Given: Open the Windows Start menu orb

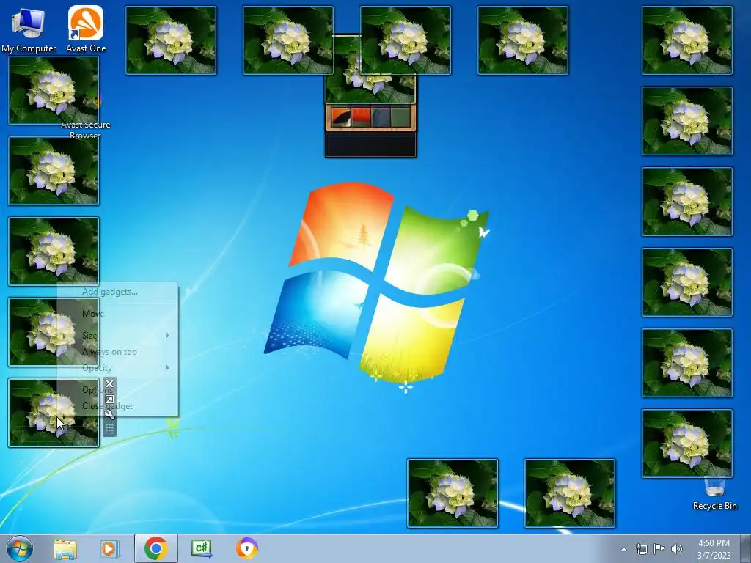Looking at the screenshot, I should (x=20, y=548).
